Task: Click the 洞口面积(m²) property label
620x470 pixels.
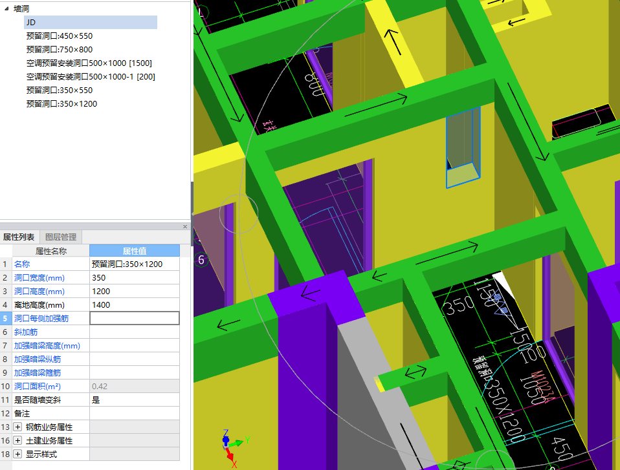Action: pyautogui.click(x=38, y=386)
